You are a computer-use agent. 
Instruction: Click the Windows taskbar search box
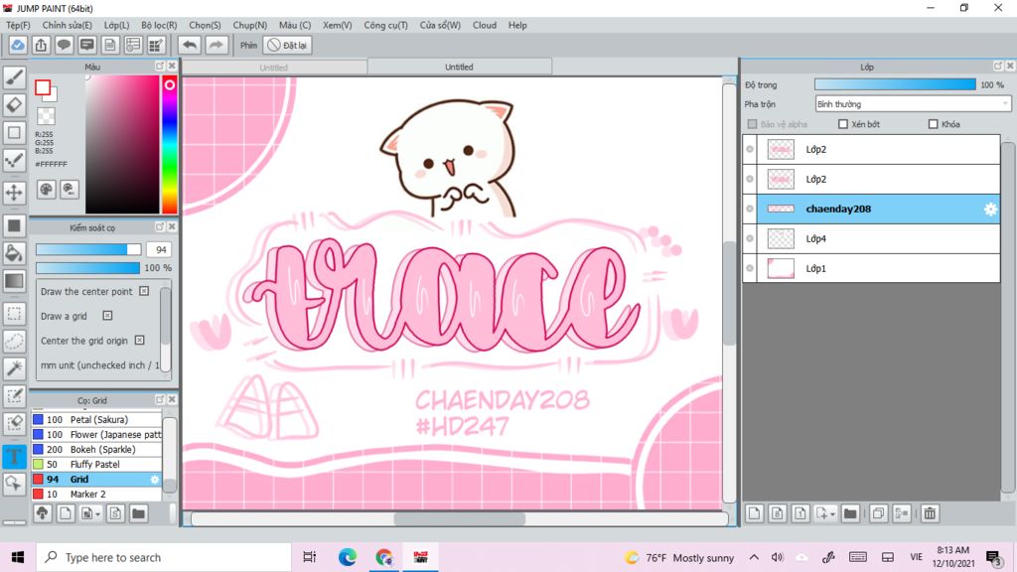(164, 557)
